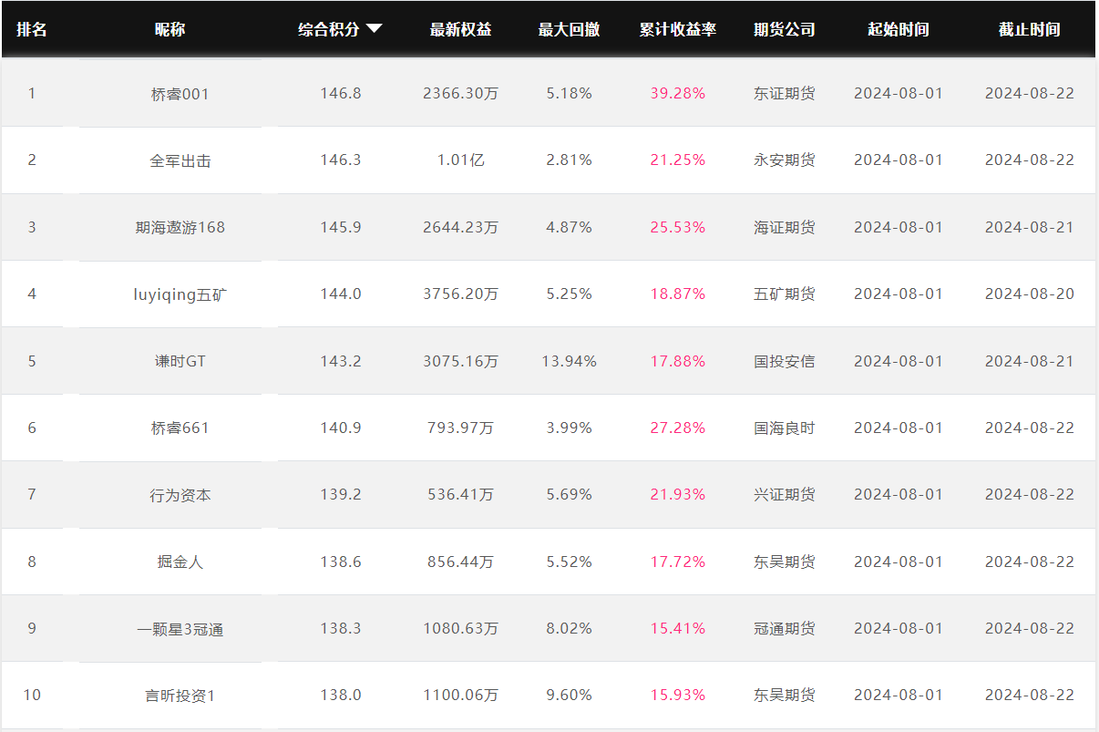Image resolution: width=1099 pixels, height=732 pixels.
Task: Click return rate 15.41%
Action: click(678, 628)
